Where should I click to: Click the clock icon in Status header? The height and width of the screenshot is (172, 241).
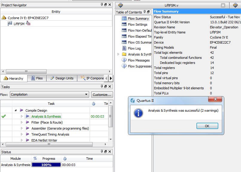pyautogui.click(x=65, y=159)
